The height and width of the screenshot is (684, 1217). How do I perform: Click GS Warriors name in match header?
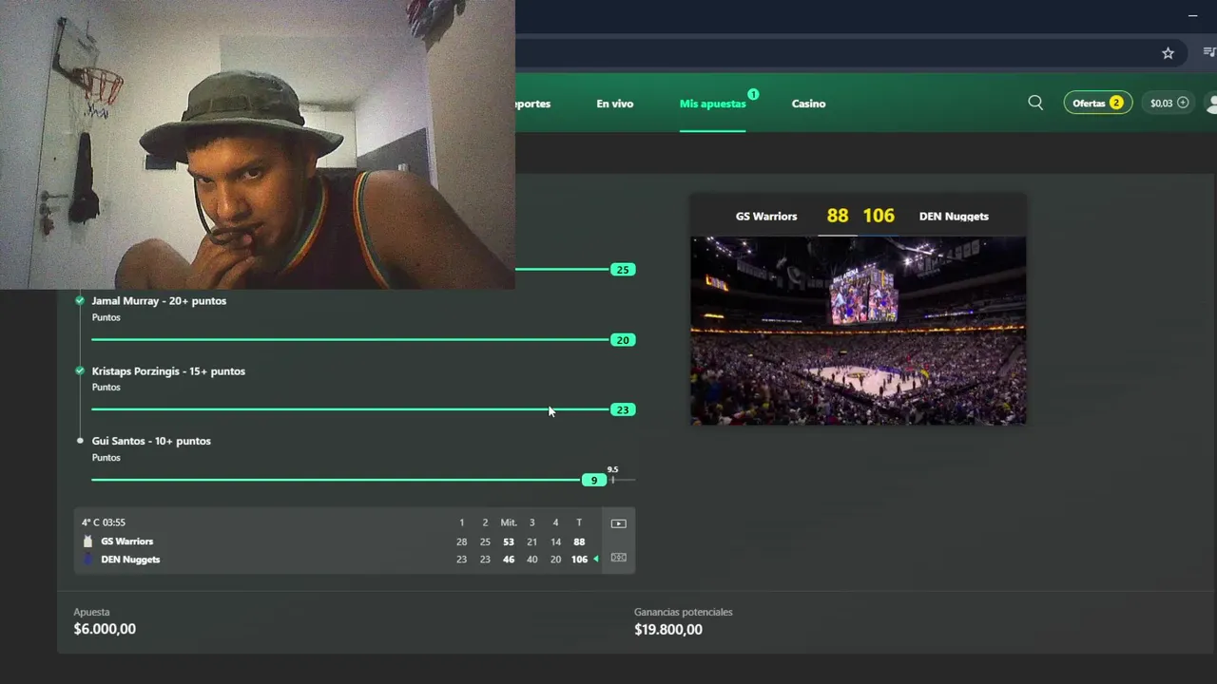click(766, 217)
